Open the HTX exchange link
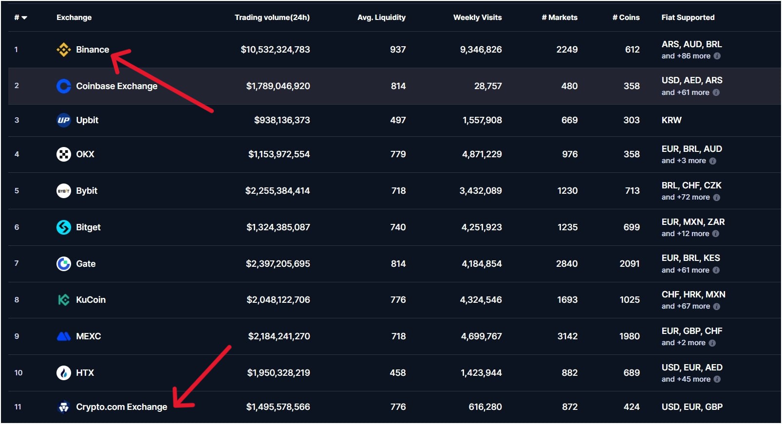This screenshot has height=424, width=782. [x=85, y=373]
